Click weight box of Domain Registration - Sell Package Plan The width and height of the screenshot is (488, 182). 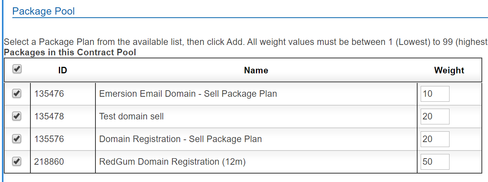(x=435, y=139)
